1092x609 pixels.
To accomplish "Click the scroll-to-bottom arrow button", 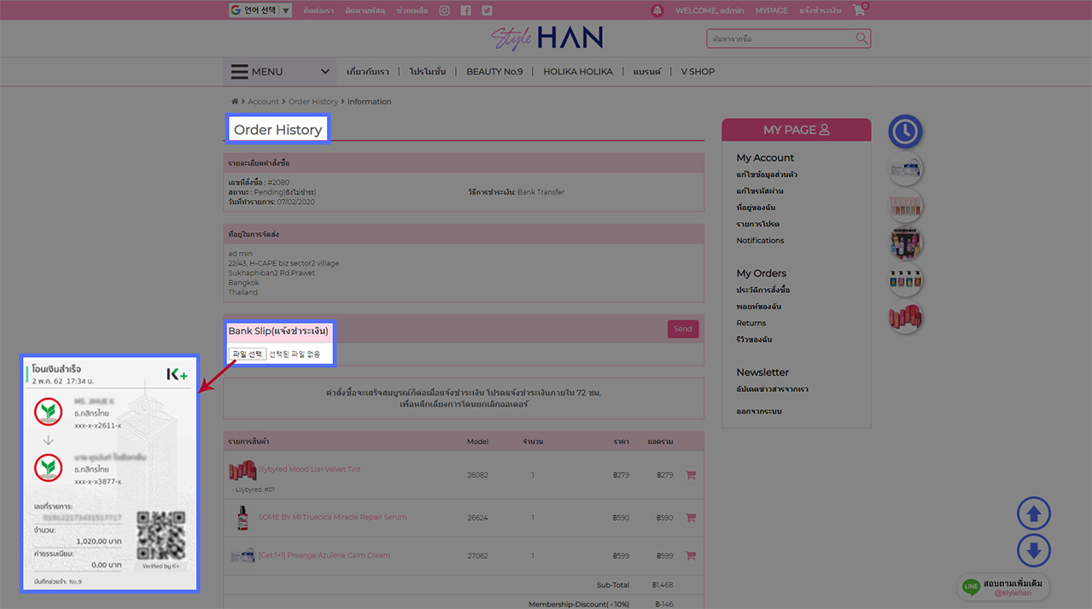I will click(1033, 551).
